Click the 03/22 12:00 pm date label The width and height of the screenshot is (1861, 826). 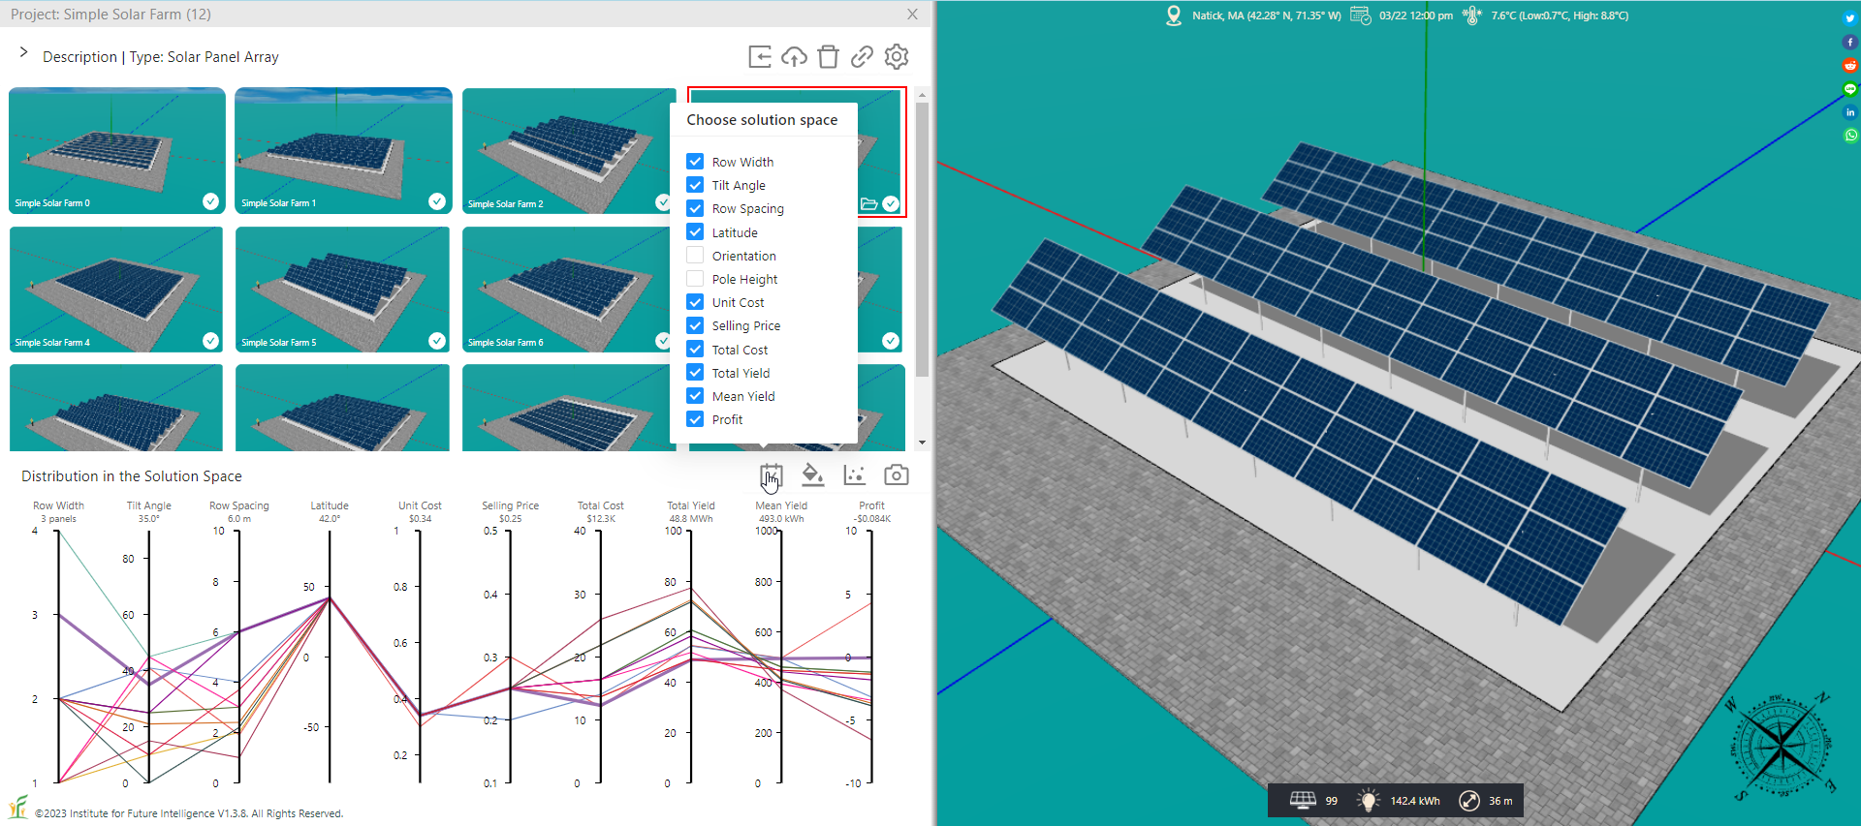pyautogui.click(x=1415, y=15)
